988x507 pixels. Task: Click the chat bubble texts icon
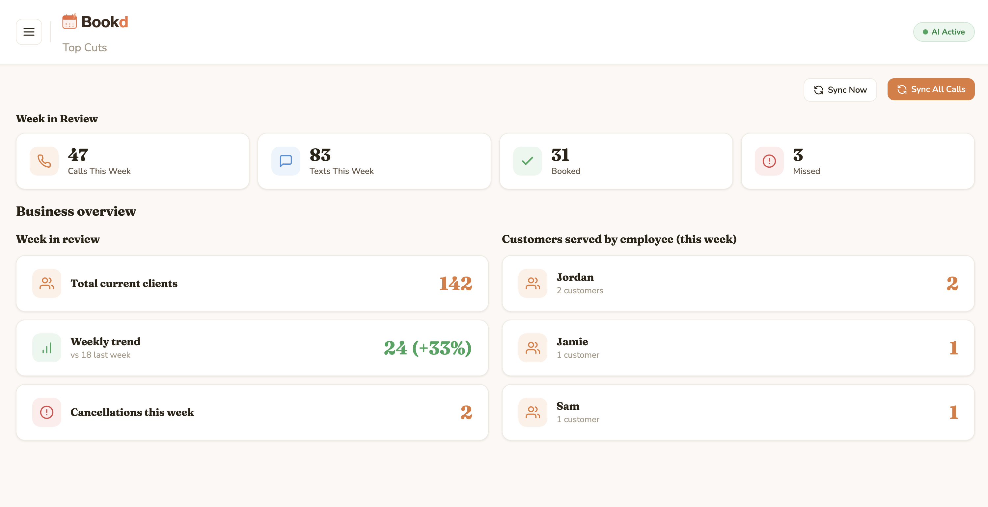coord(286,161)
